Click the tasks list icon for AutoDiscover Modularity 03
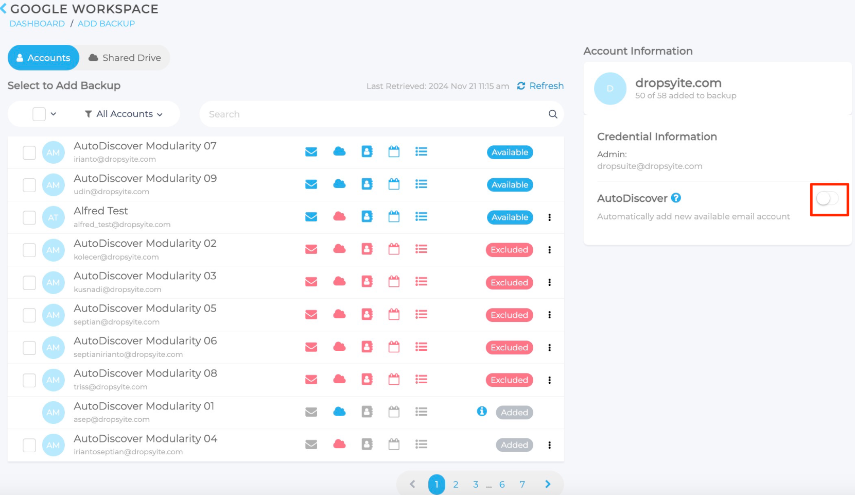855x495 pixels. 421,282
